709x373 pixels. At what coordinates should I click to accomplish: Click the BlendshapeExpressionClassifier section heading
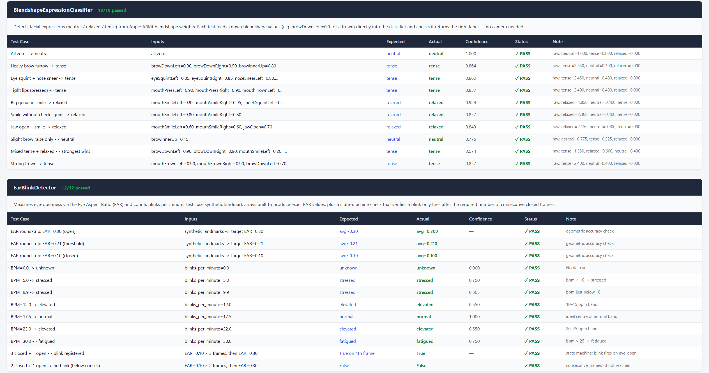pyautogui.click(x=53, y=10)
